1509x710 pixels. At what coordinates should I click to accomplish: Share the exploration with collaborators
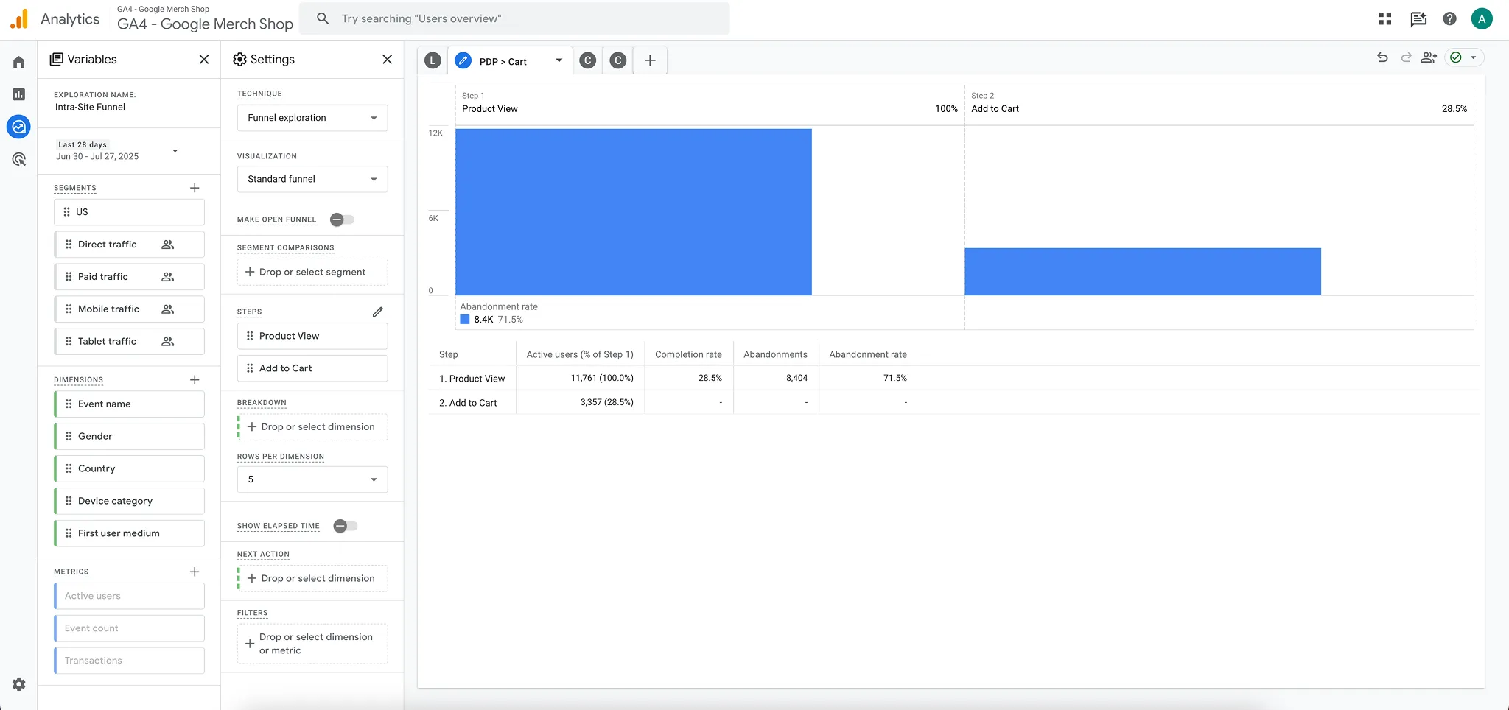coord(1428,57)
